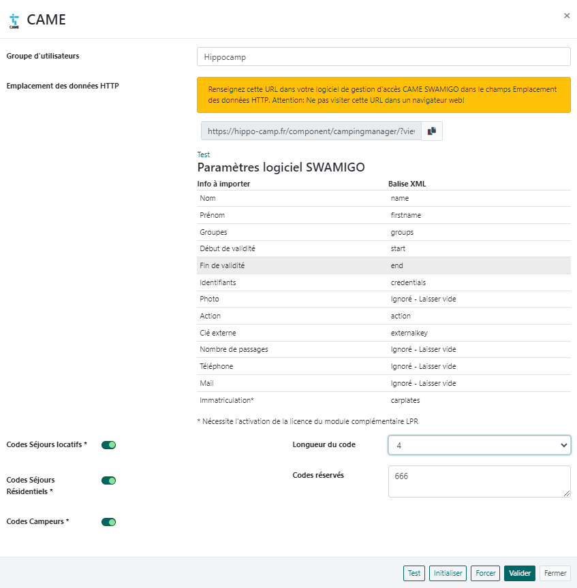This screenshot has height=588, width=577.
Task: Click the Initialiser button
Action: point(448,574)
